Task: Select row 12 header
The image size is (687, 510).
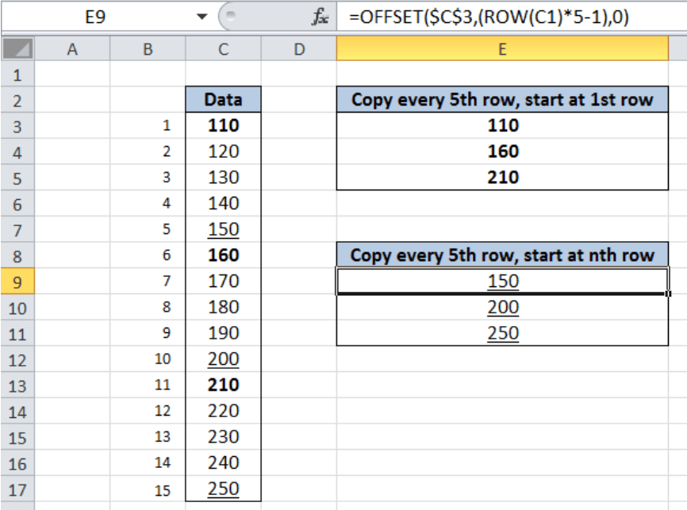Action: (17, 360)
